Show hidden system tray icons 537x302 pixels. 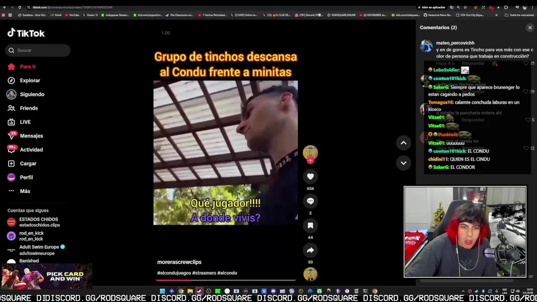[463, 291]
